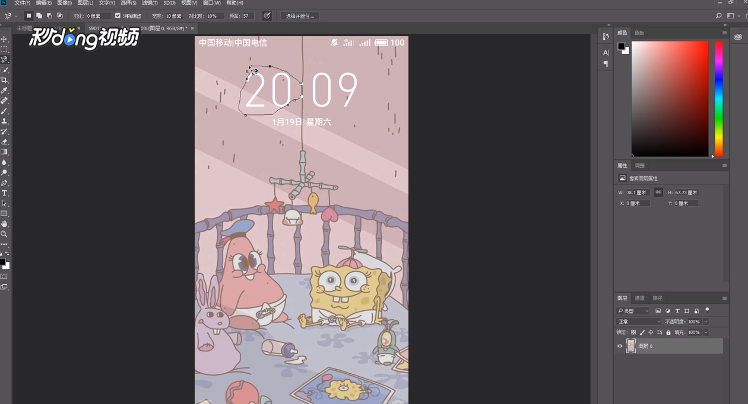The width and height of the screenshot is (748, 404).
Task: Pick a hue on the spectrum slider
Action: pyautogui.click(x=718, y=99)
